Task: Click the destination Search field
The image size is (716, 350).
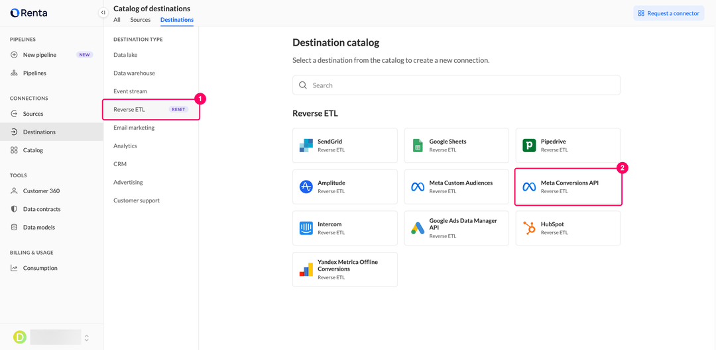Action: [456, 85]
